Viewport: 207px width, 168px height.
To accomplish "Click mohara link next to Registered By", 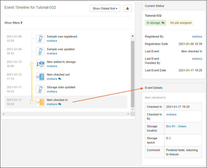I will coord(197,36).
